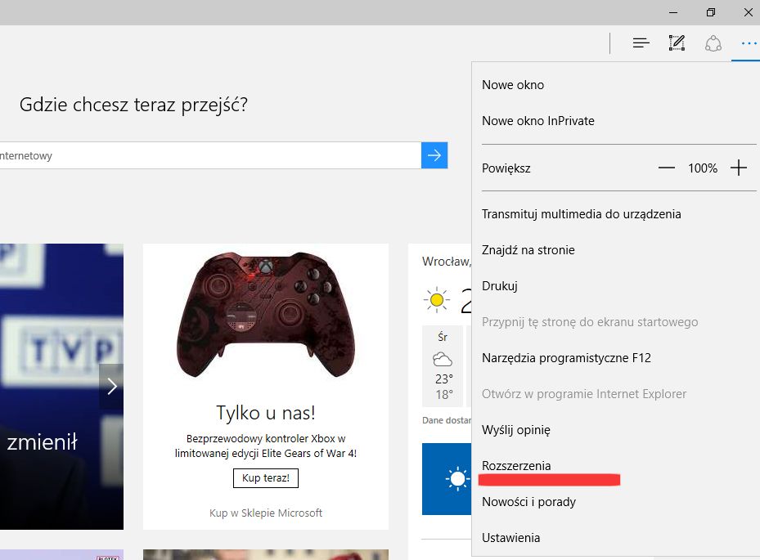Open the blue sunny weather tile
The width and height of the screenshot is (760, 560).
447,478
